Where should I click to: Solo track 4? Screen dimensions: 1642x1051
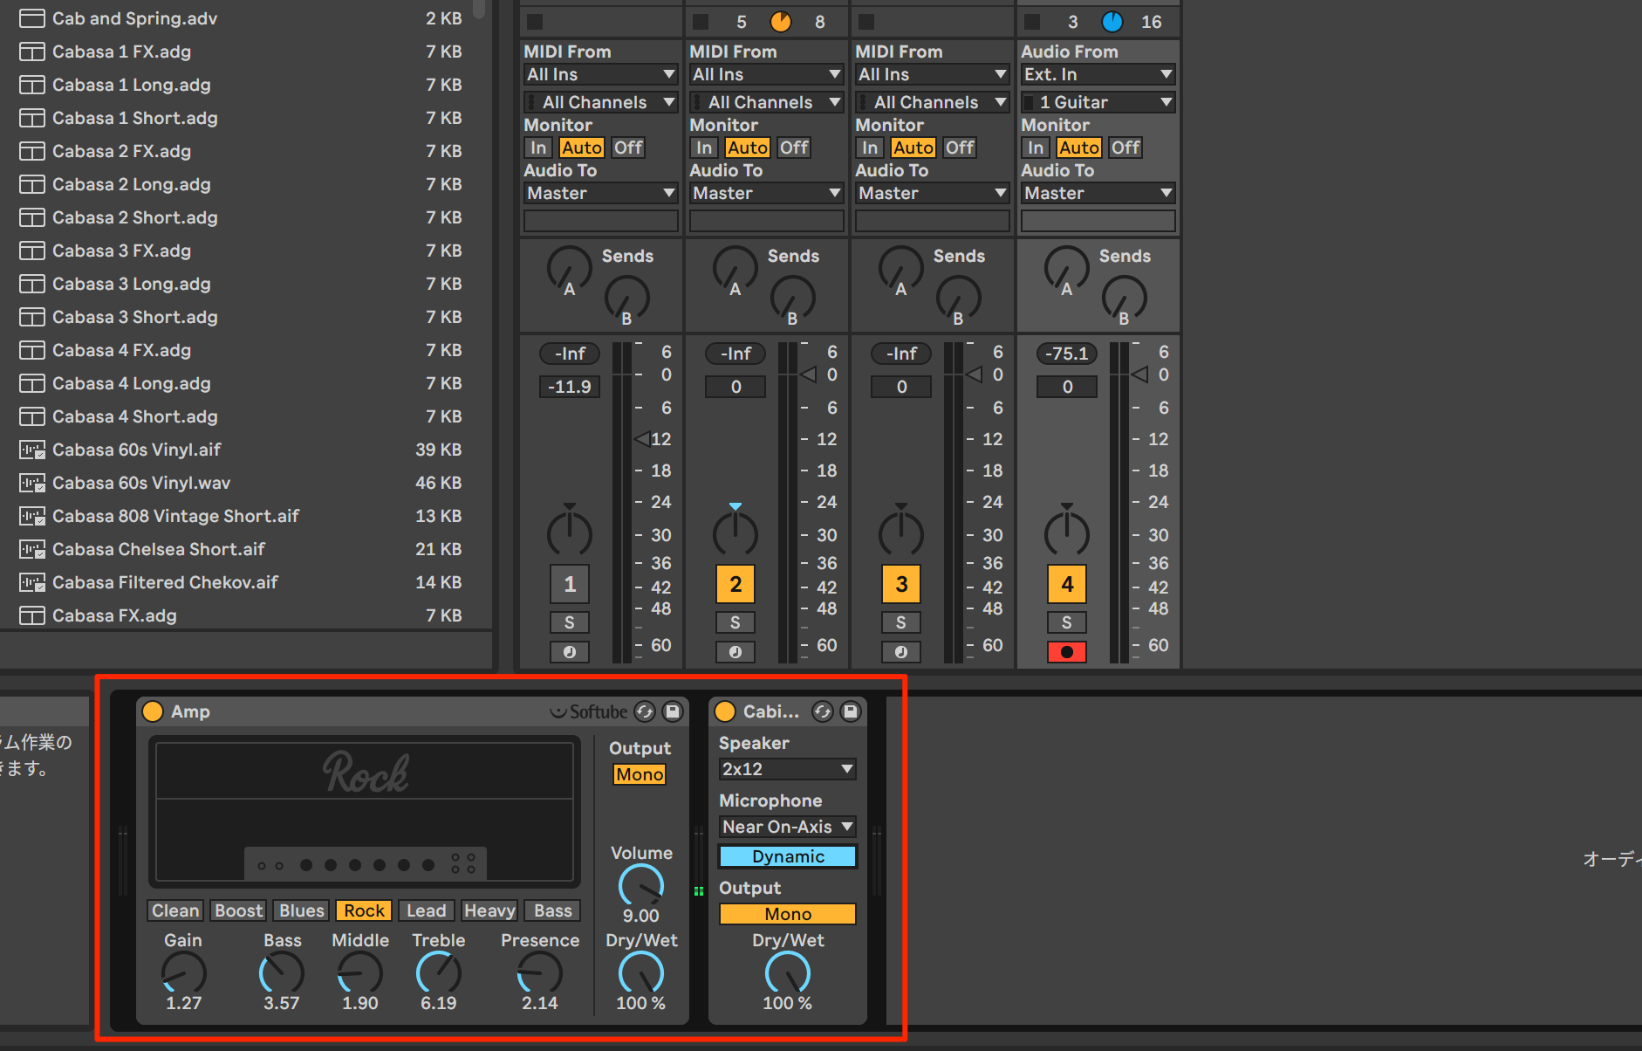coord(1067,622)
